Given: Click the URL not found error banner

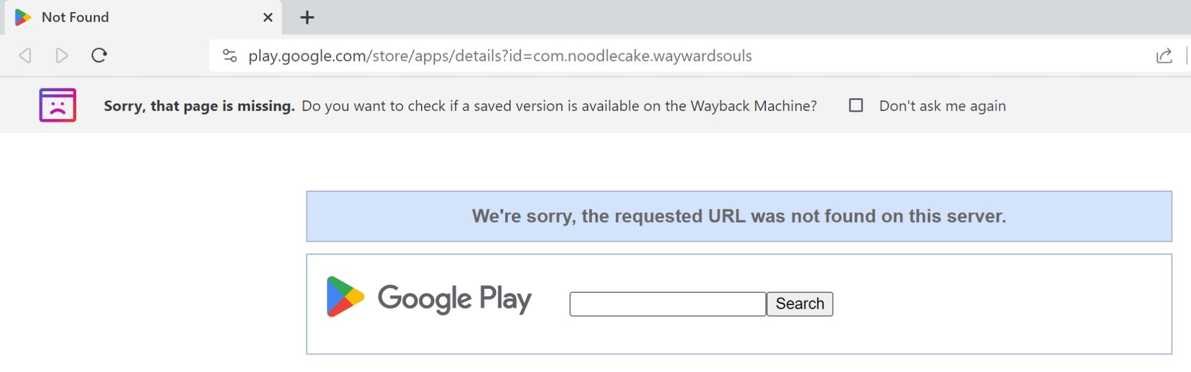Looking at the screenshot, I should [x=739, y=216].
